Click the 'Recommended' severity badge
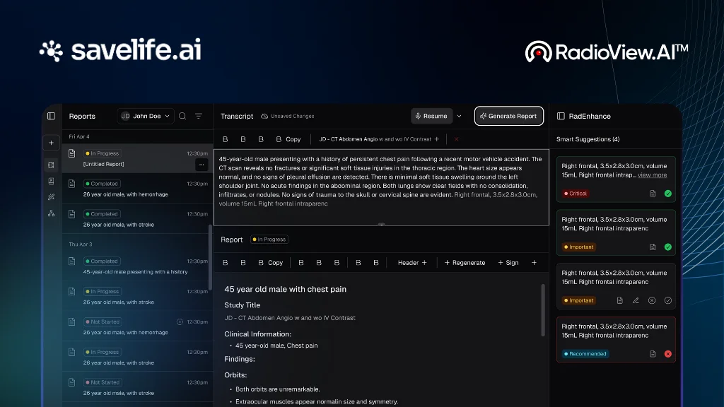 [585, 354]
